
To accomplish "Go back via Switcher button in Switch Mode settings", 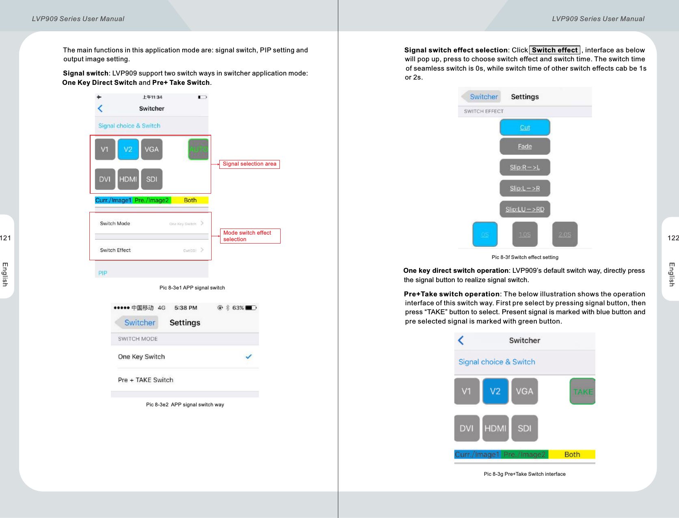I will coord(137,323).
